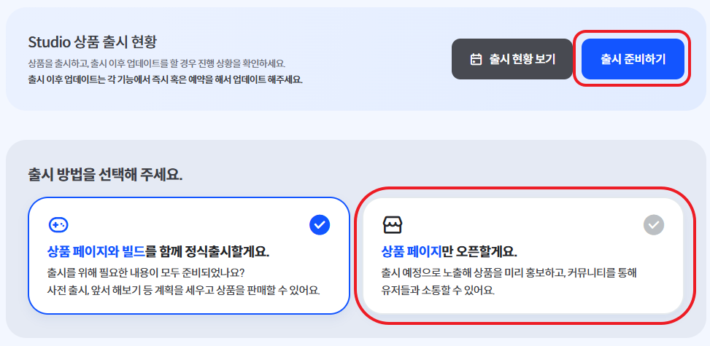The height and width of the screenshot is (346, 710).
Task: Click the store icon on the 상품 페이지만 card
Action: [393, 224]
